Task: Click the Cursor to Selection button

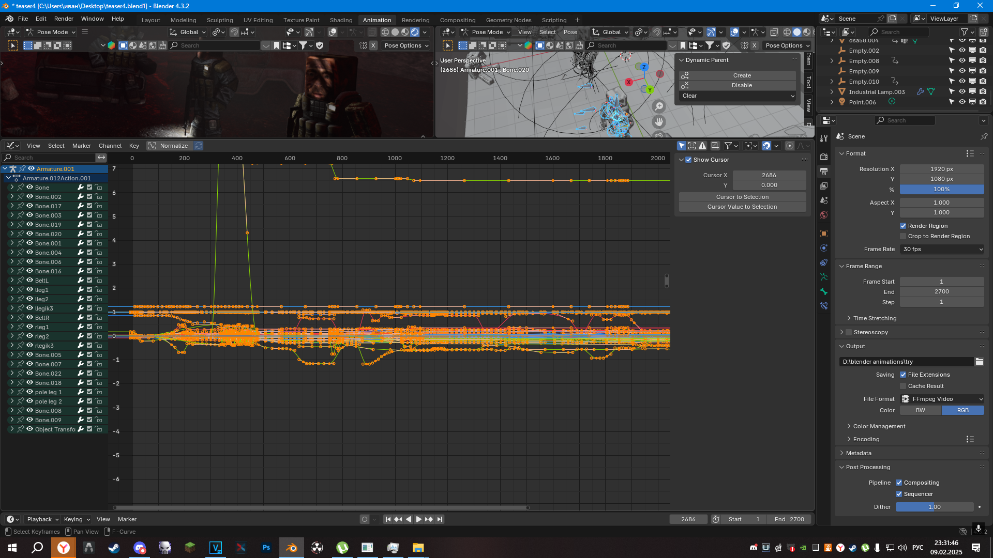Action: [742, 197]
